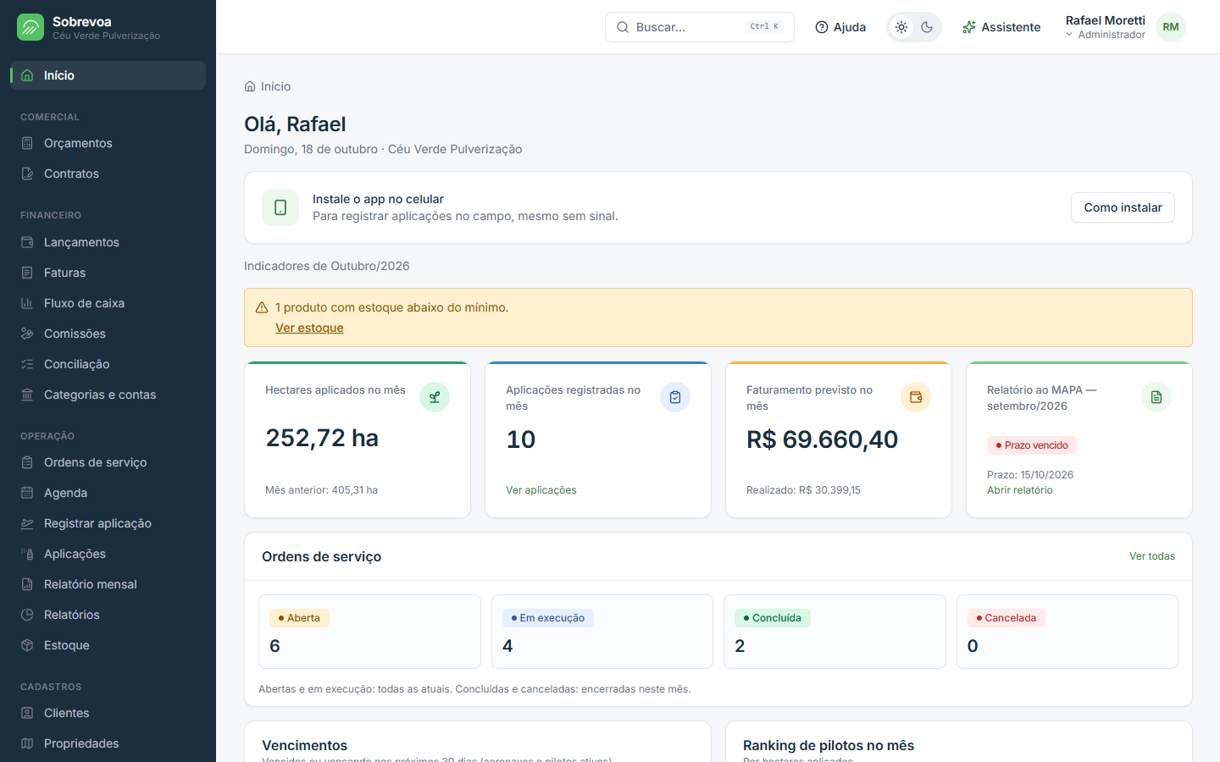The width and height of the screenshot is (1220, 762).
Task: Click the Faturas sidebar icon
Action: [27, 273]
